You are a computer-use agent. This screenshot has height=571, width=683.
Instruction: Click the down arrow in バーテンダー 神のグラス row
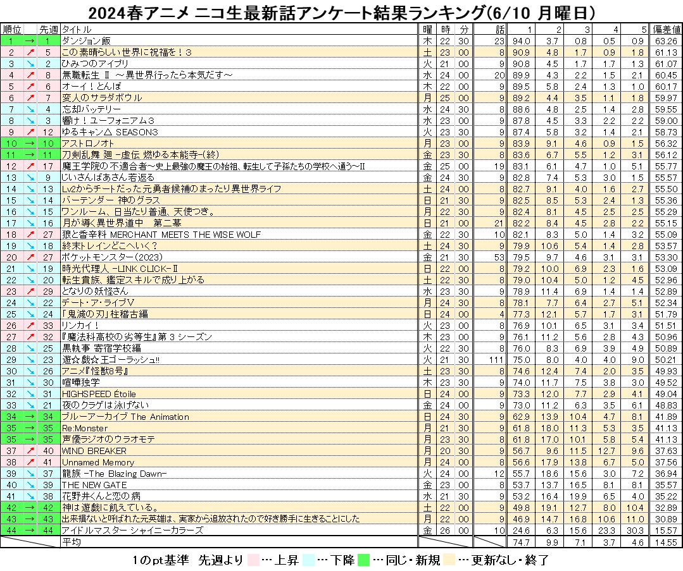30,200
